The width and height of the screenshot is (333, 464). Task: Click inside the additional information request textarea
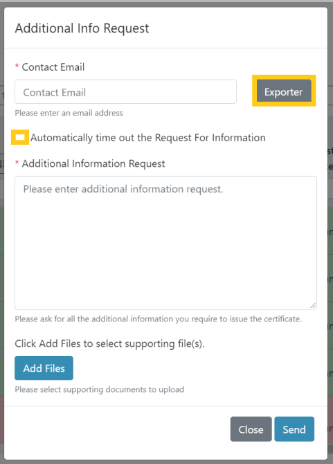(x=166, y=242)
